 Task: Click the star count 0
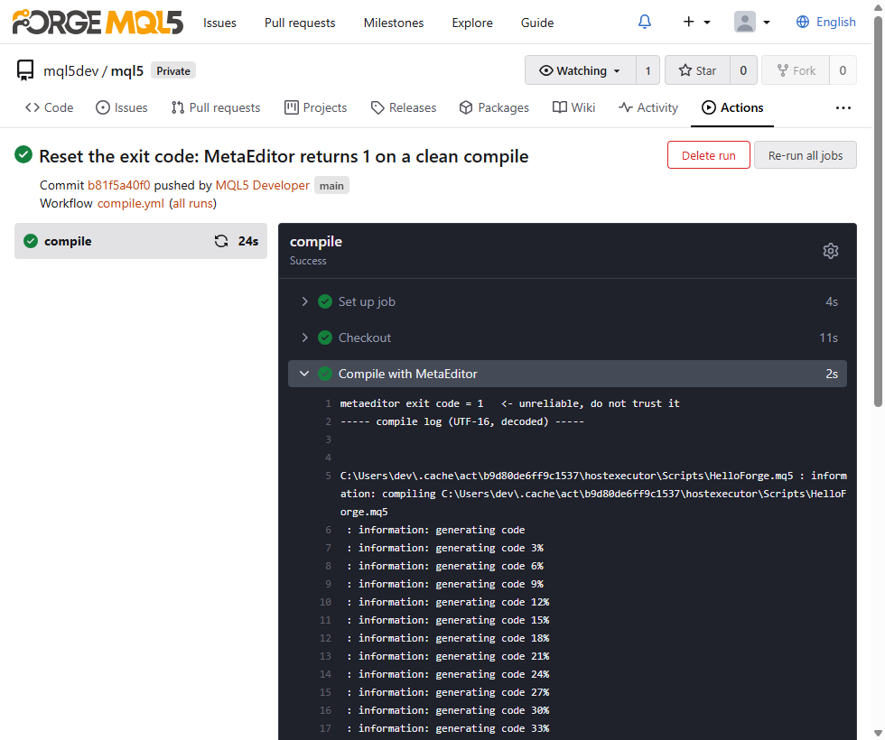pos(743,70)
